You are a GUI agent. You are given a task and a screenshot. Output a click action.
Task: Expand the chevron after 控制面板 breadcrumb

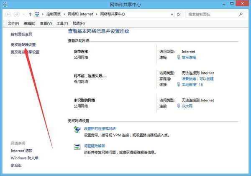[64, 14]
